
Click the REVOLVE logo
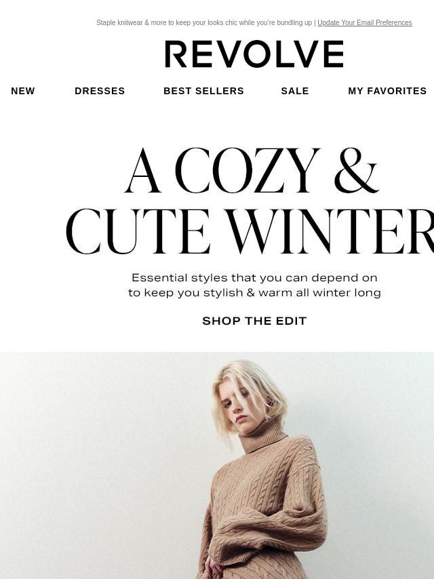pos(254,54)
